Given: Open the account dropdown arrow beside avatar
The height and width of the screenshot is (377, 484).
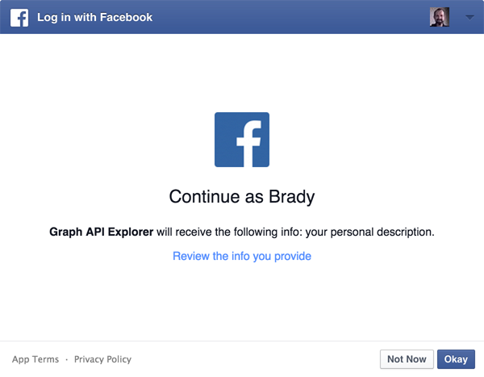Looking at the screenshot, I should pyautogui.click(x=469, y=17).
